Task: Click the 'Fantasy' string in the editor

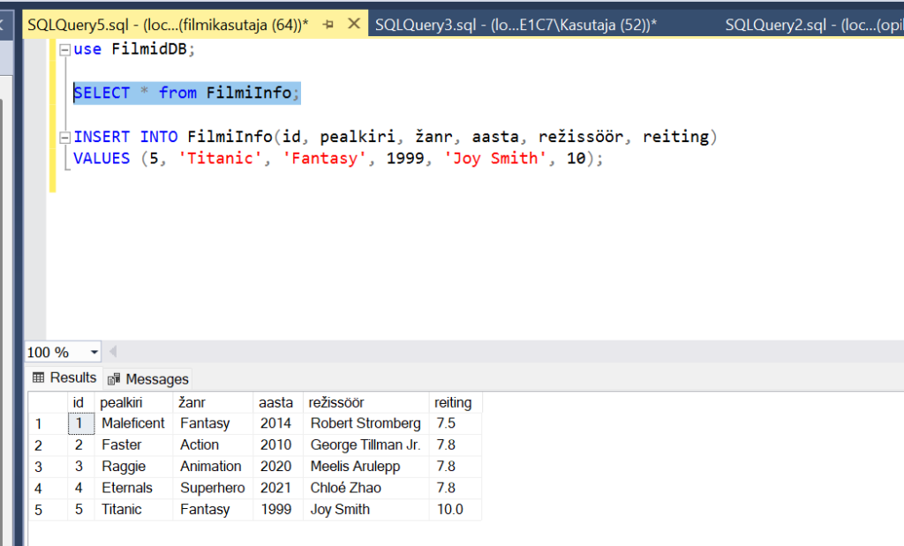Action: pos(324,159)
